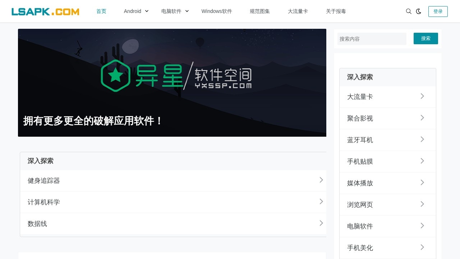The image size is (460, 259).
Task: Open the Windows软件 nav item
Action: click(217, 11)
